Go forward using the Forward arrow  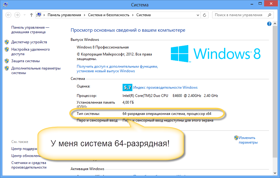pyautogui.click(x=17, y=15)
